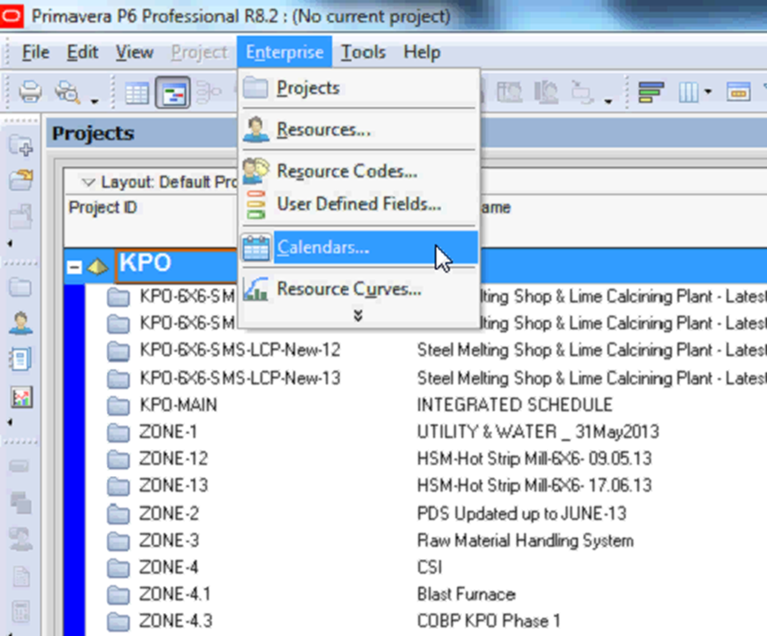Click the progress spotlight toolbar icon
This screenshot has width=767, height=636.
click(546, 91)
